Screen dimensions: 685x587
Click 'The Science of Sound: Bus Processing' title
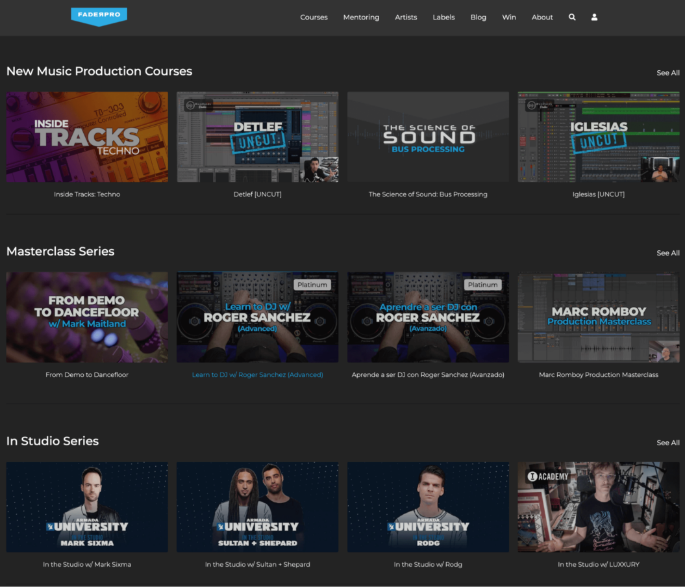428,194
